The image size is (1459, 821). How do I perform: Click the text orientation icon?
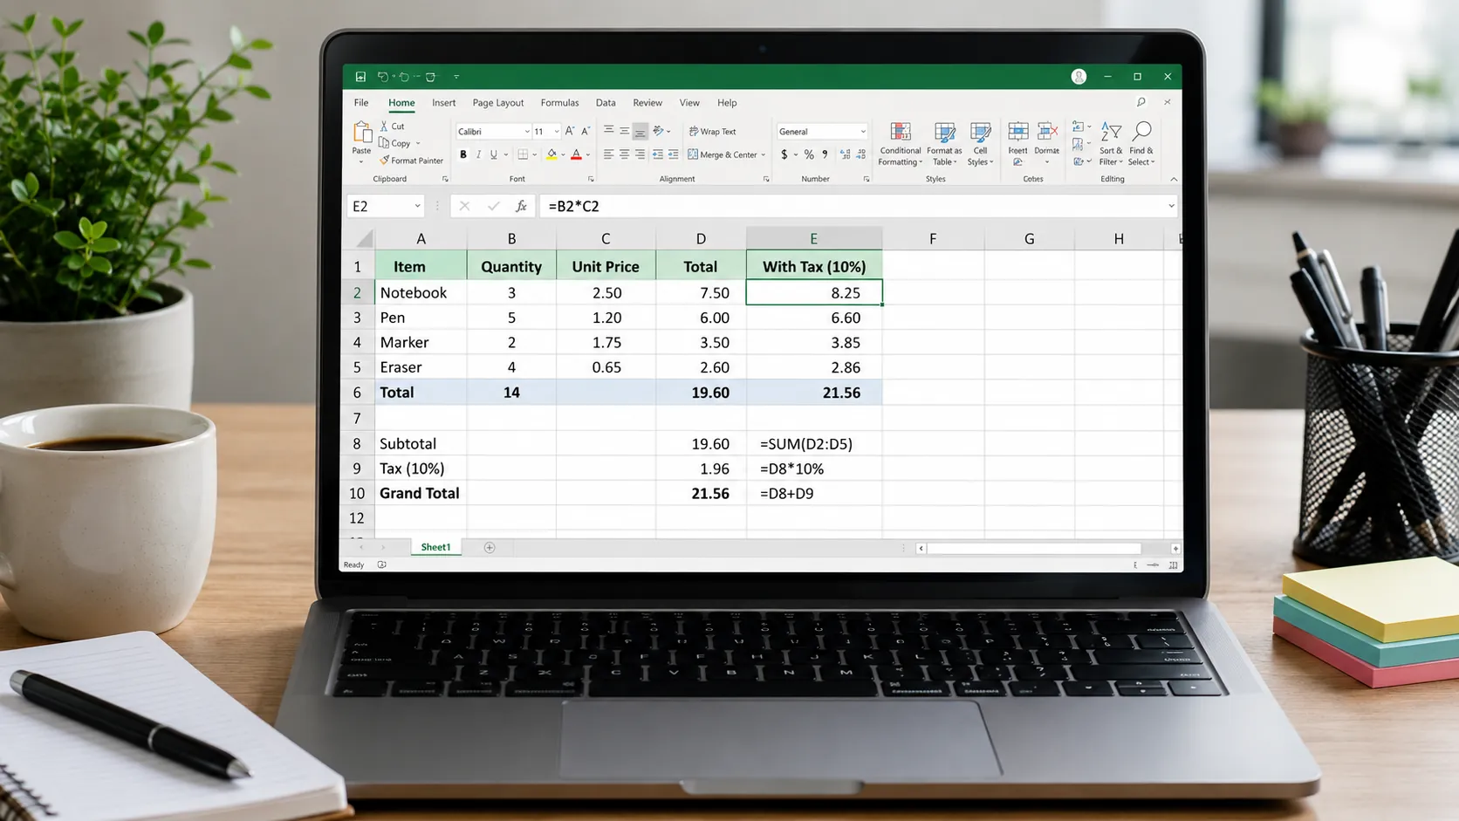click(x=659, y=131)
